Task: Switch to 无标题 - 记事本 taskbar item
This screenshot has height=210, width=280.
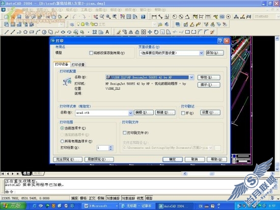Action: pyautogui.click(x=137, y=206)
